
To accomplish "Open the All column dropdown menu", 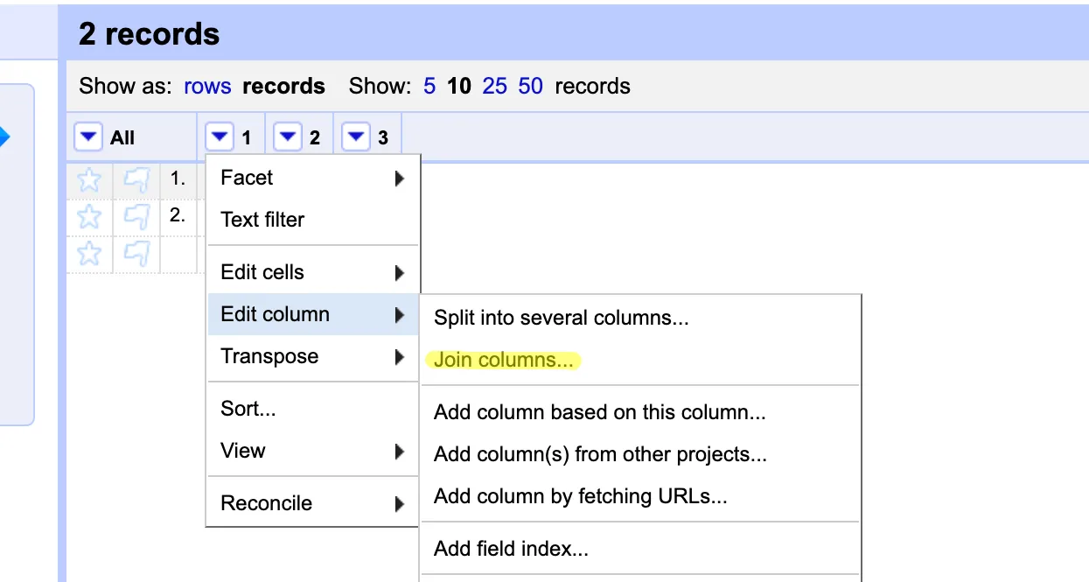I will pos(88,137).
